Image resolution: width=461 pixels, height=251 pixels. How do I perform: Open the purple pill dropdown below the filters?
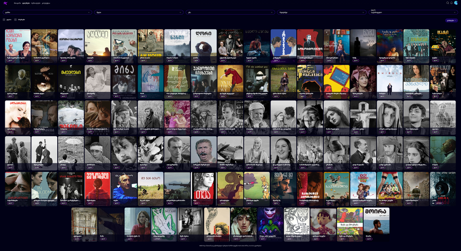451,21
